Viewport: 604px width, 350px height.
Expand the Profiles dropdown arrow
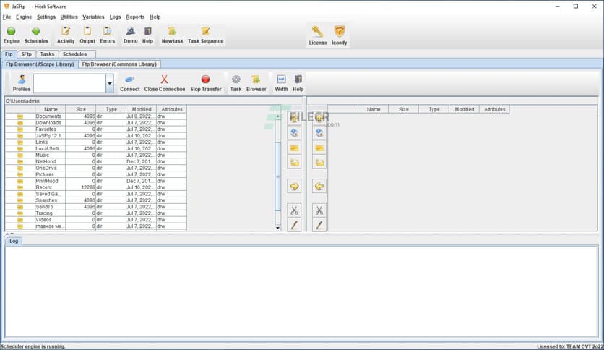[x=110, y=84]
